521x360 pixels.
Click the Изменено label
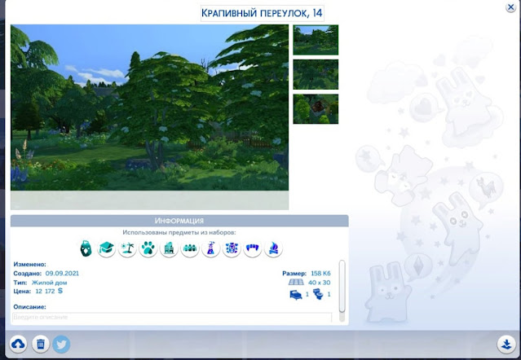[29, 265]
